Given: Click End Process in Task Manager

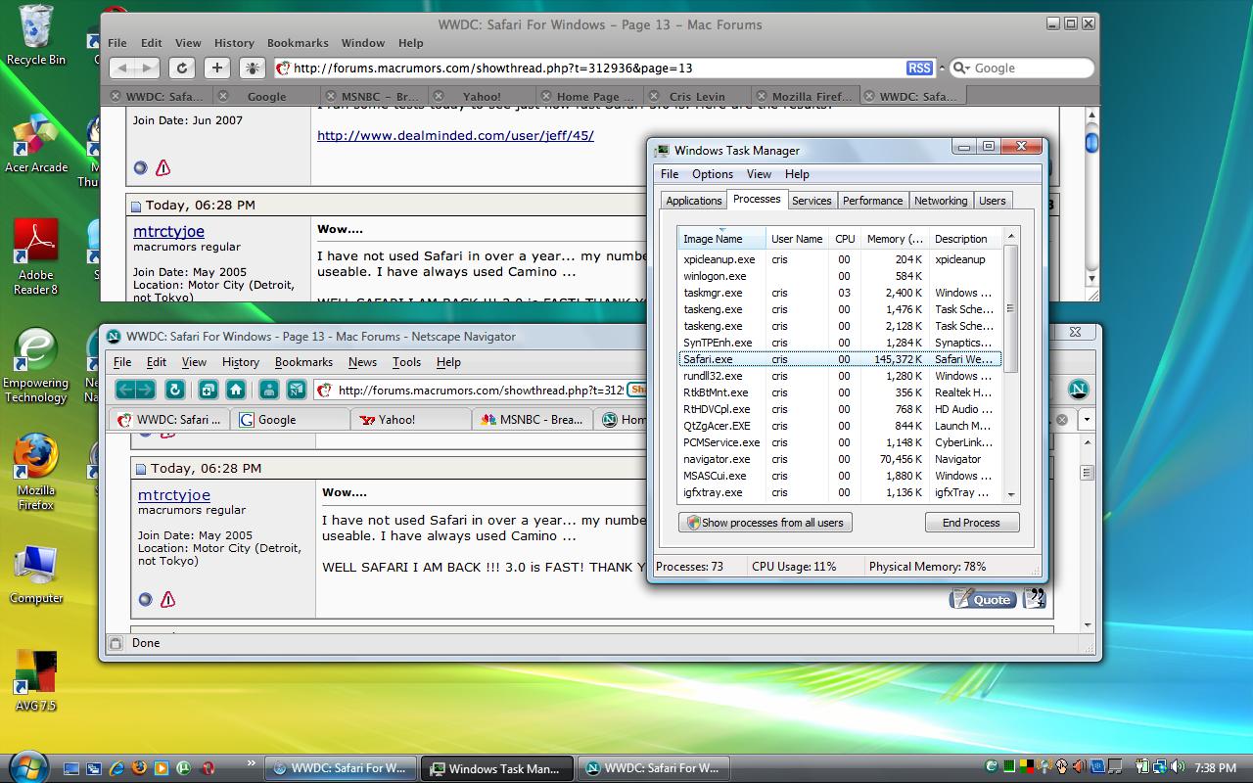Looking at the screenshot, I should [x=971, y=523].
